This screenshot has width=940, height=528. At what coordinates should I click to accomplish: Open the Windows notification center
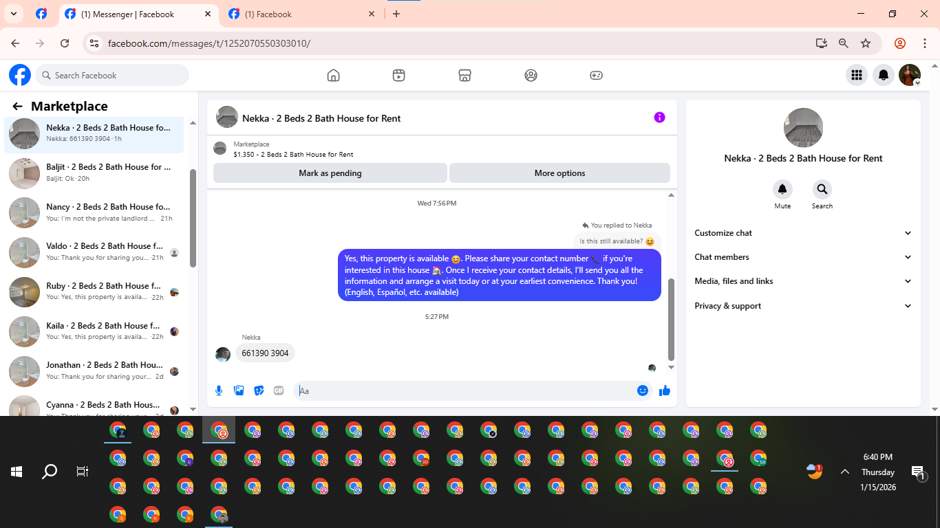coord(918,472)
